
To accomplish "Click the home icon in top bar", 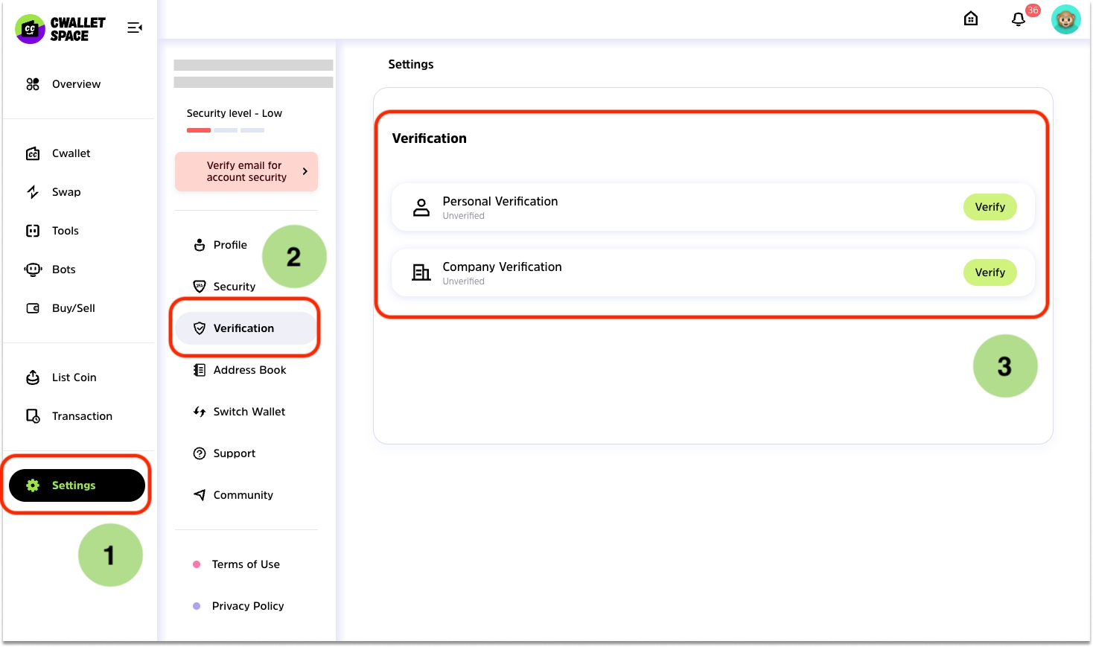I will tap(971, 19).
